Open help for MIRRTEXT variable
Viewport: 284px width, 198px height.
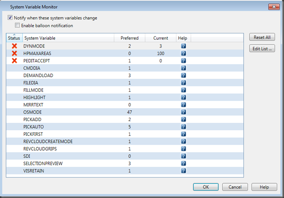(x=183, y=105)
